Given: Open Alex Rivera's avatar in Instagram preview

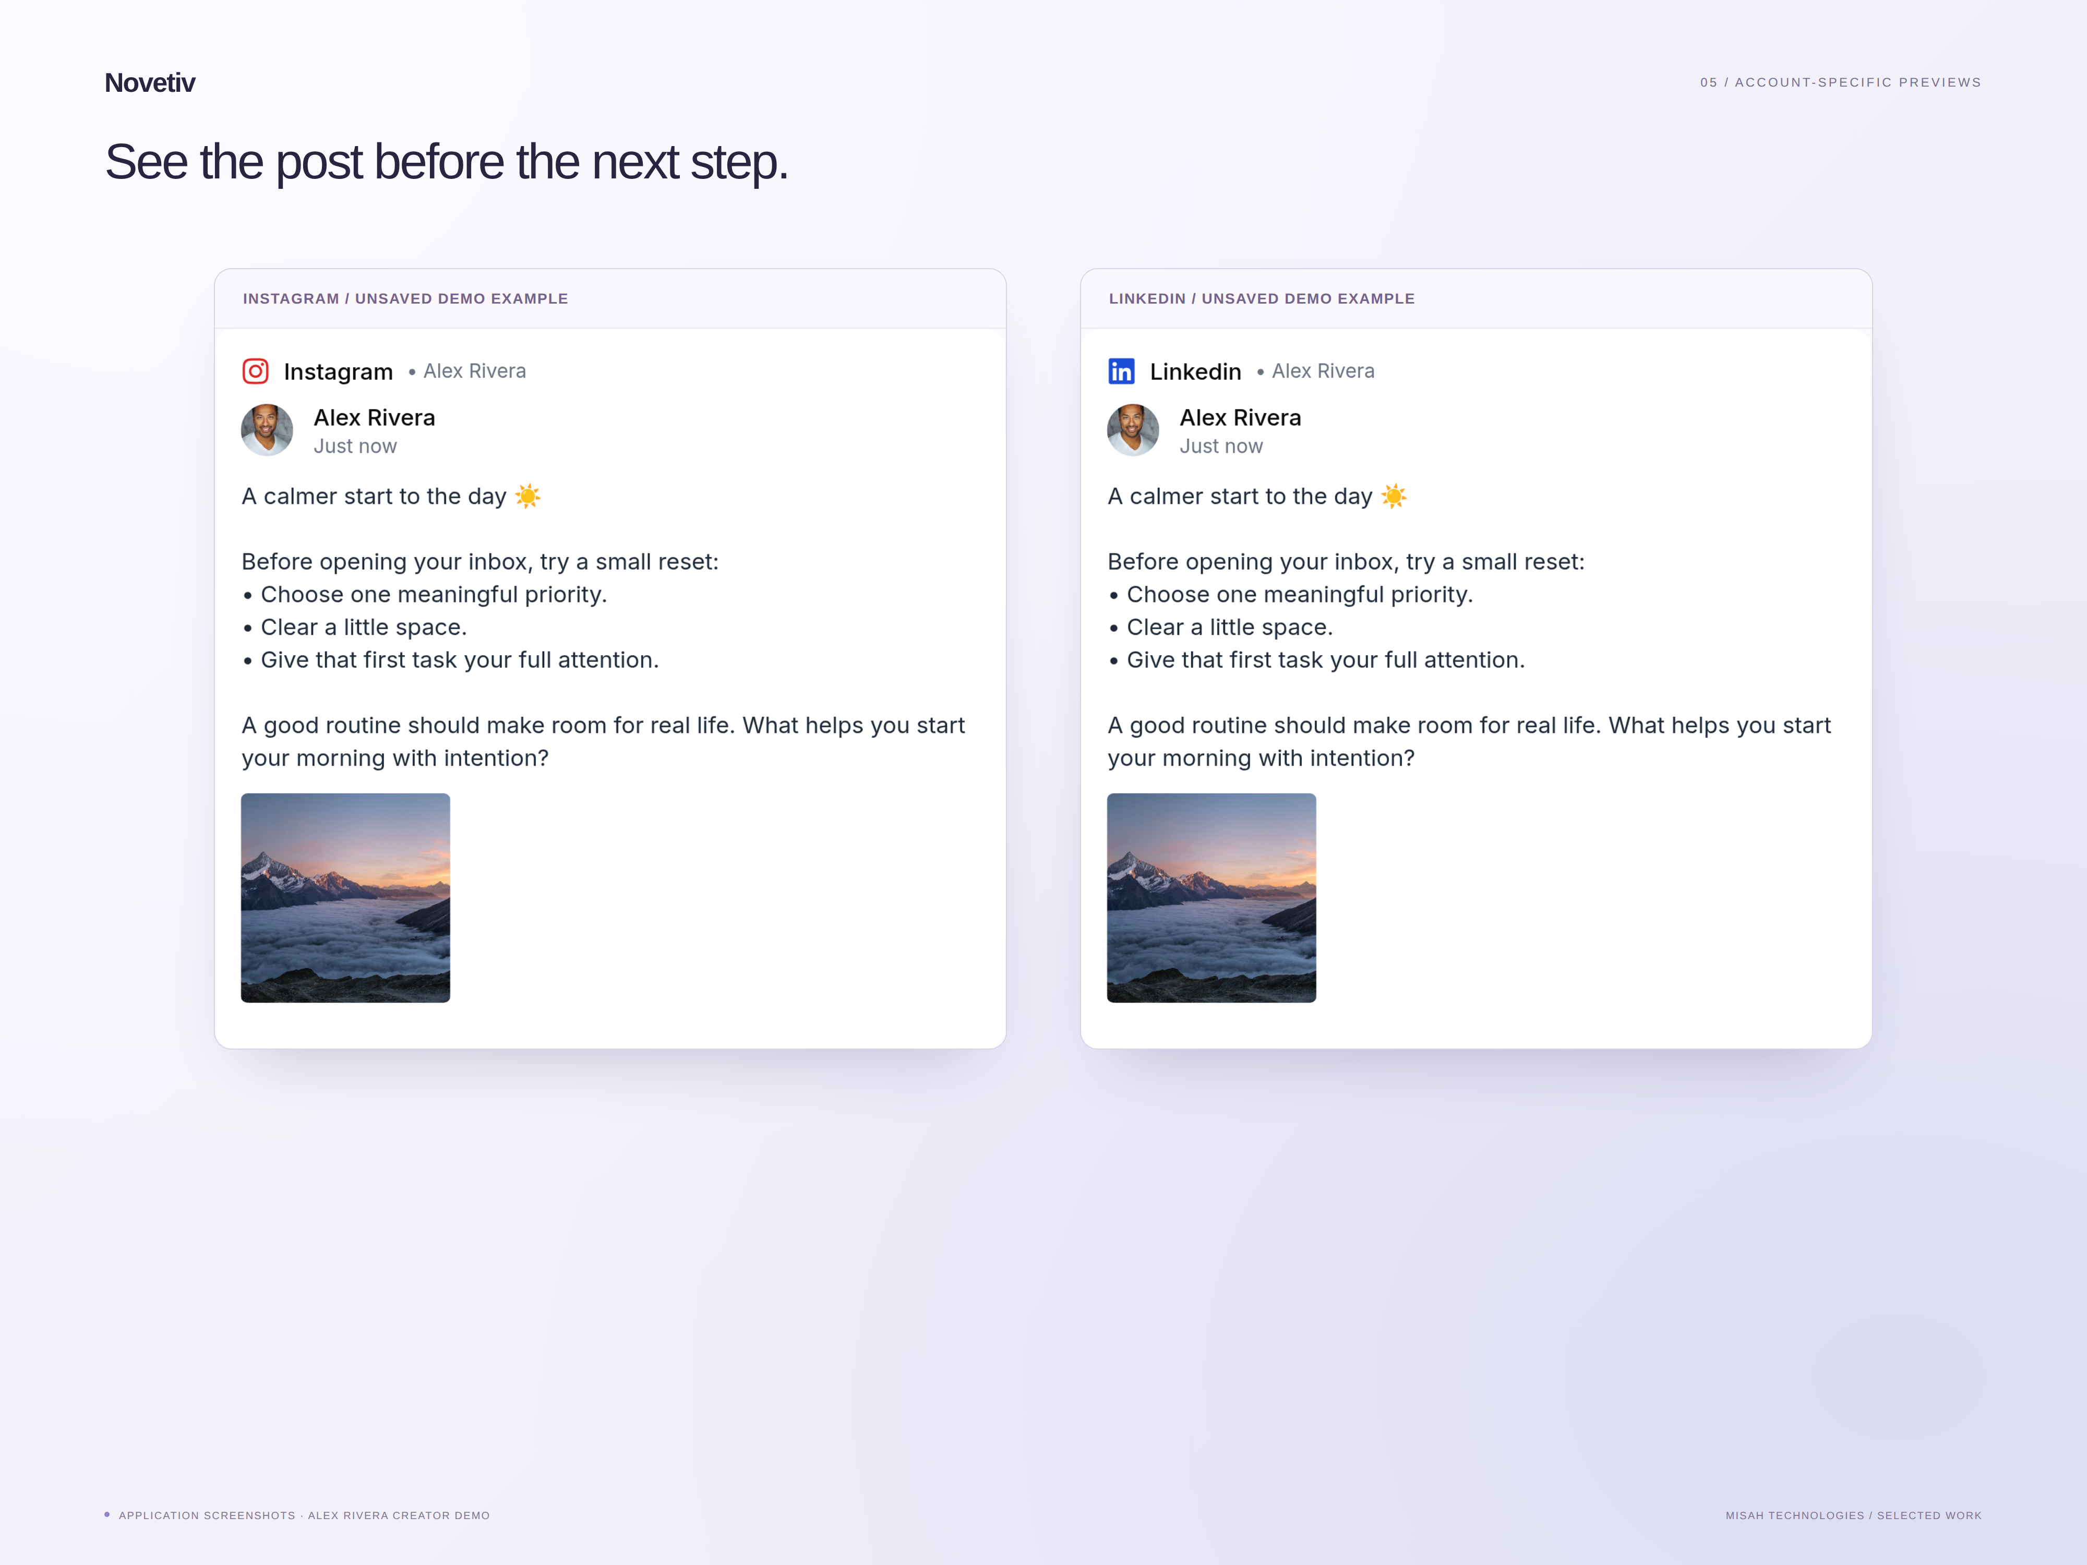Looking at the screenshot, I should point(267,430).
